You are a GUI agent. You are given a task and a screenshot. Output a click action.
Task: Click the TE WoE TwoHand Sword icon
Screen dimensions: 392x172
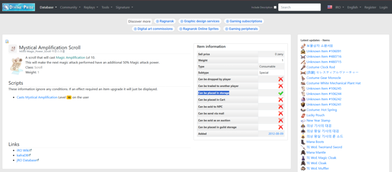[x=303, y=147]
